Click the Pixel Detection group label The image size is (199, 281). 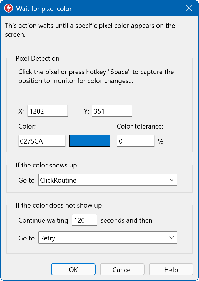pyautogui.click(x=38, y=58)
